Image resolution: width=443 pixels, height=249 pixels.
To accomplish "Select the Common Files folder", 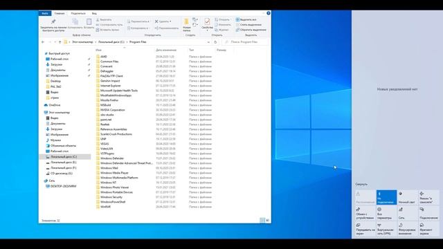I will point(109,62).
